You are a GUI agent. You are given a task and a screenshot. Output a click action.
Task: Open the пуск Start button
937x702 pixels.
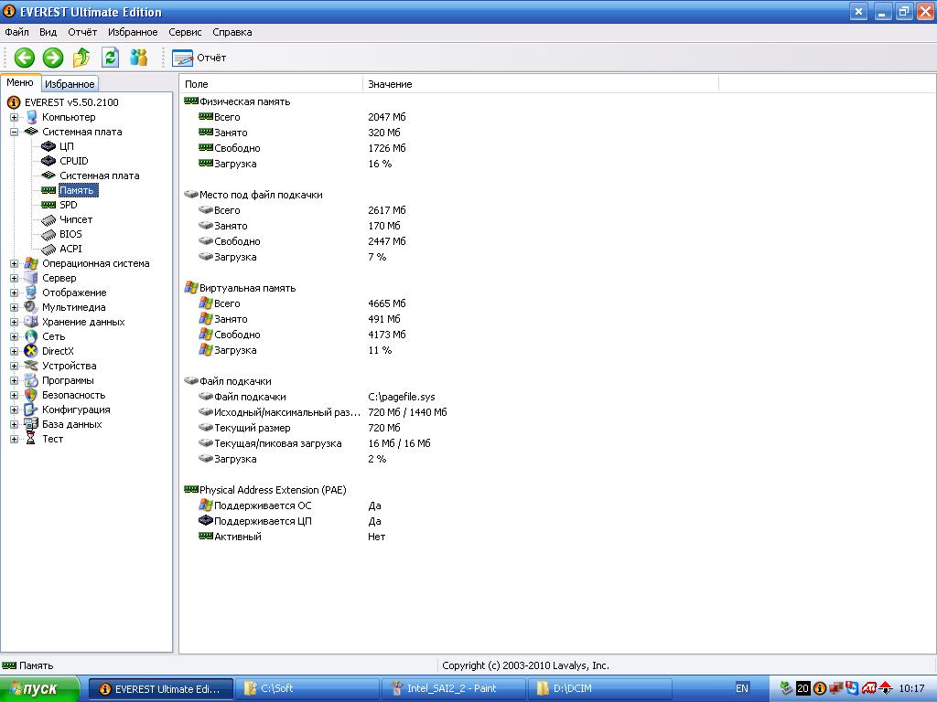point(39,689)
